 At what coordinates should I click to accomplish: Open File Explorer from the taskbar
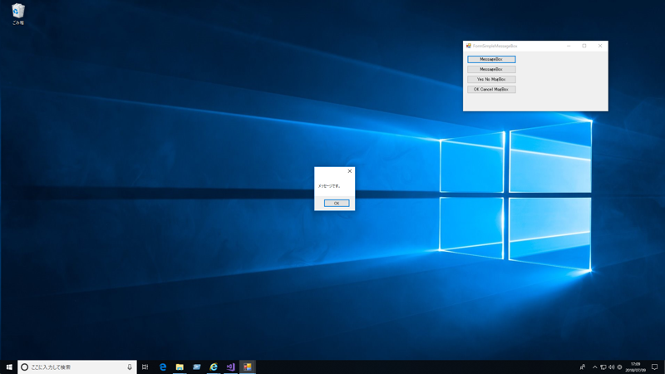click(180, 367)
